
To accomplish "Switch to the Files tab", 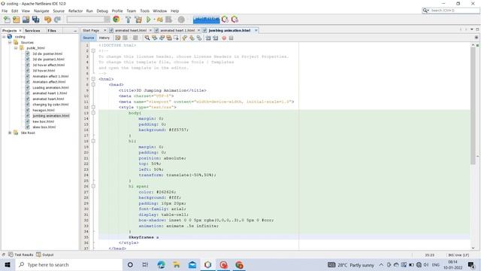I will coord(52,31).
